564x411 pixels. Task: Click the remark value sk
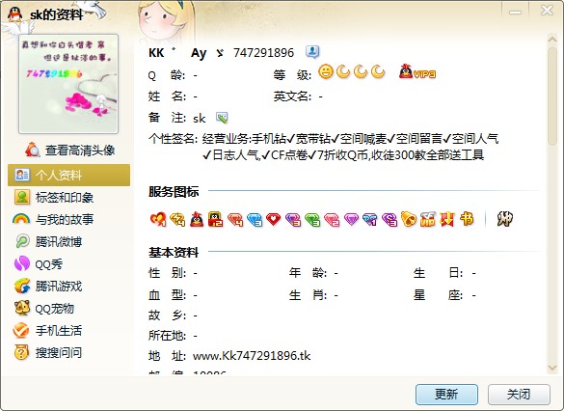pyautogui.click(x=200, y=118)
